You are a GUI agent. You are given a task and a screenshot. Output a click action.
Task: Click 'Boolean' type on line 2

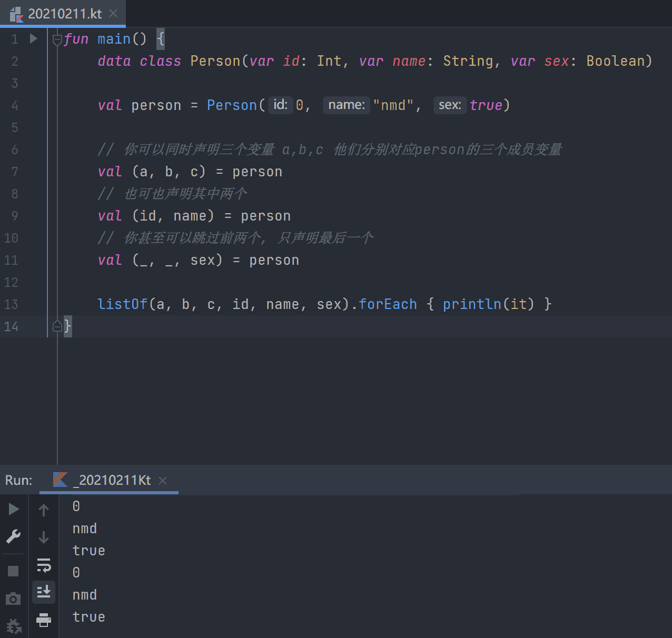pos(616,61)
